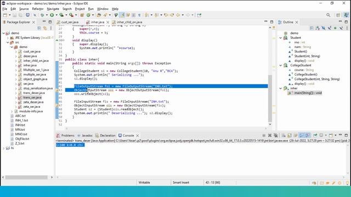Maximize the Console view panel
The height and width of the screenshot is (197, 351).
346,135
